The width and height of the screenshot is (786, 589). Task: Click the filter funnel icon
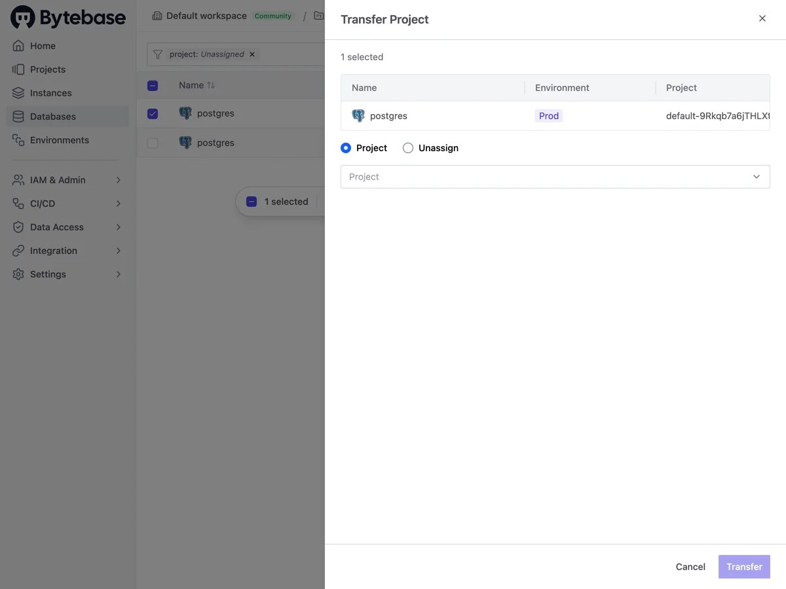[157, 54]
